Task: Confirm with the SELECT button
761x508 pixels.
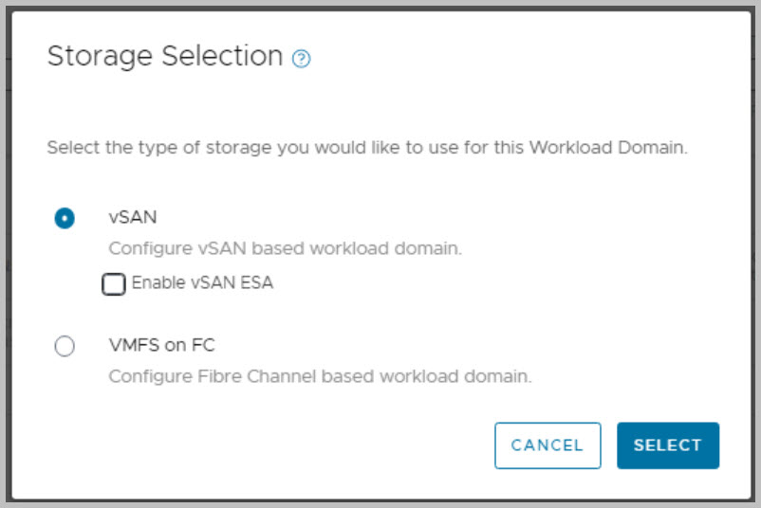Action: pos(667,445)
